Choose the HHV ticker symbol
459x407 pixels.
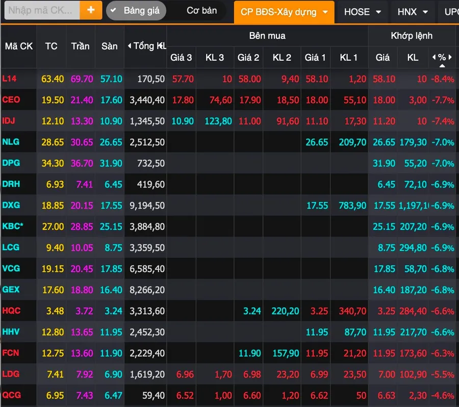(11, 332)
